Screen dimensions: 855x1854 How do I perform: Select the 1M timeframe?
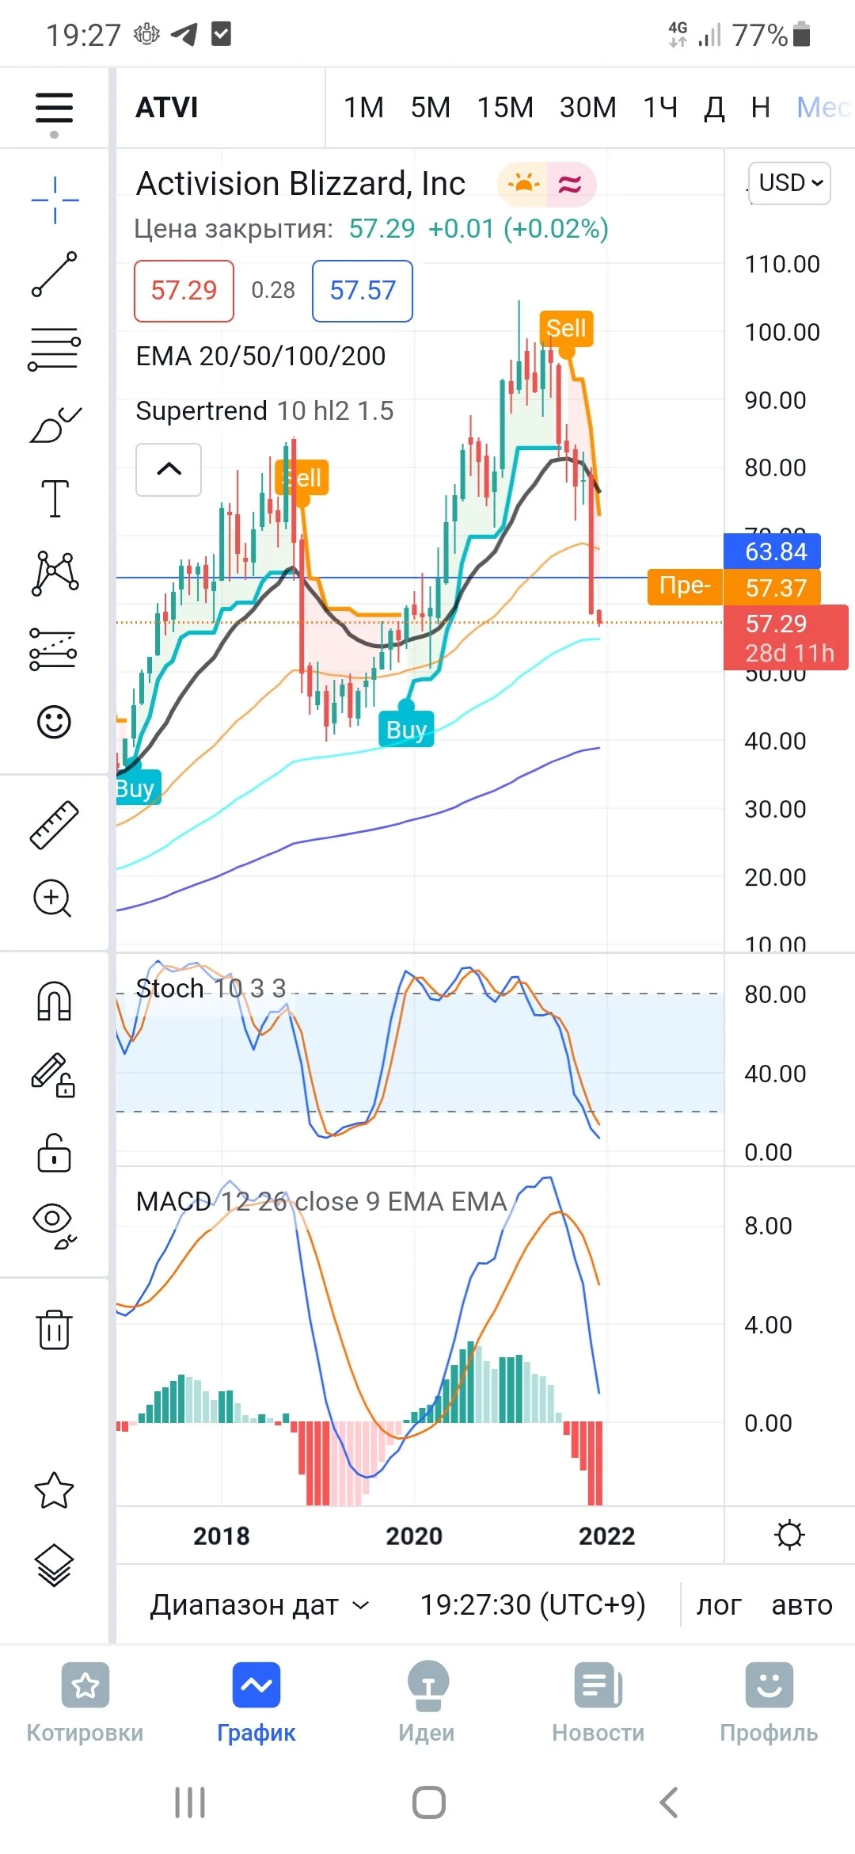363,107
